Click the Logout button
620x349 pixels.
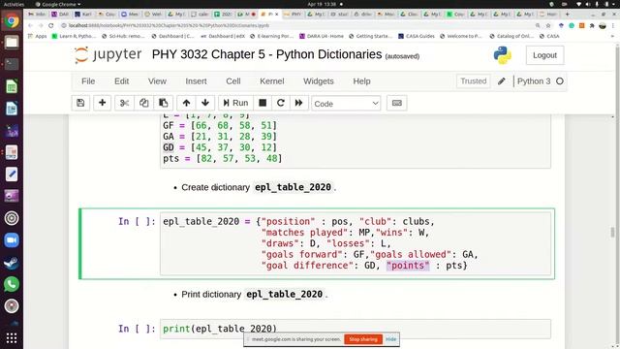(544, 55)
